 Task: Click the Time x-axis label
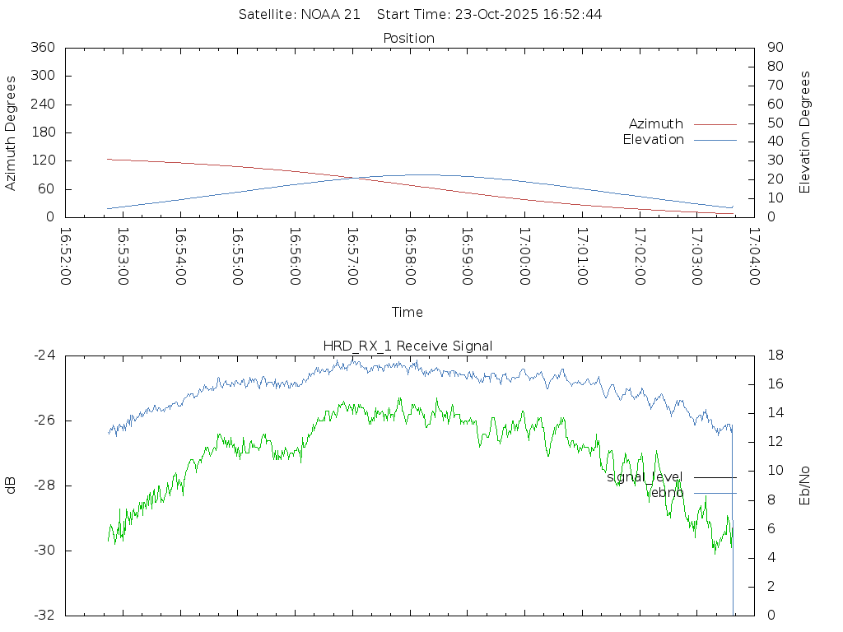408,313
